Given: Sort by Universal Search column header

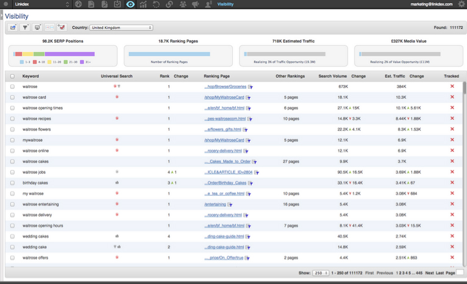Looking at the screenshot, I should (116, 76).
